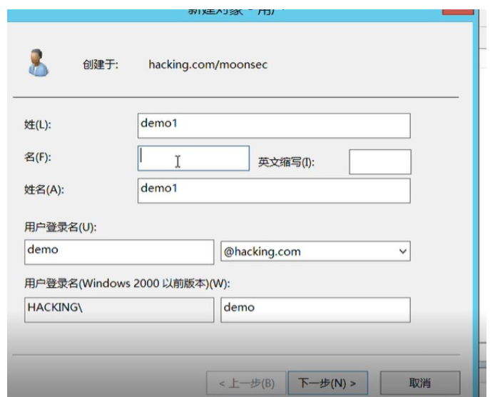Expand the domain list via its chevron arrow
490x397 pixels.
403,251
